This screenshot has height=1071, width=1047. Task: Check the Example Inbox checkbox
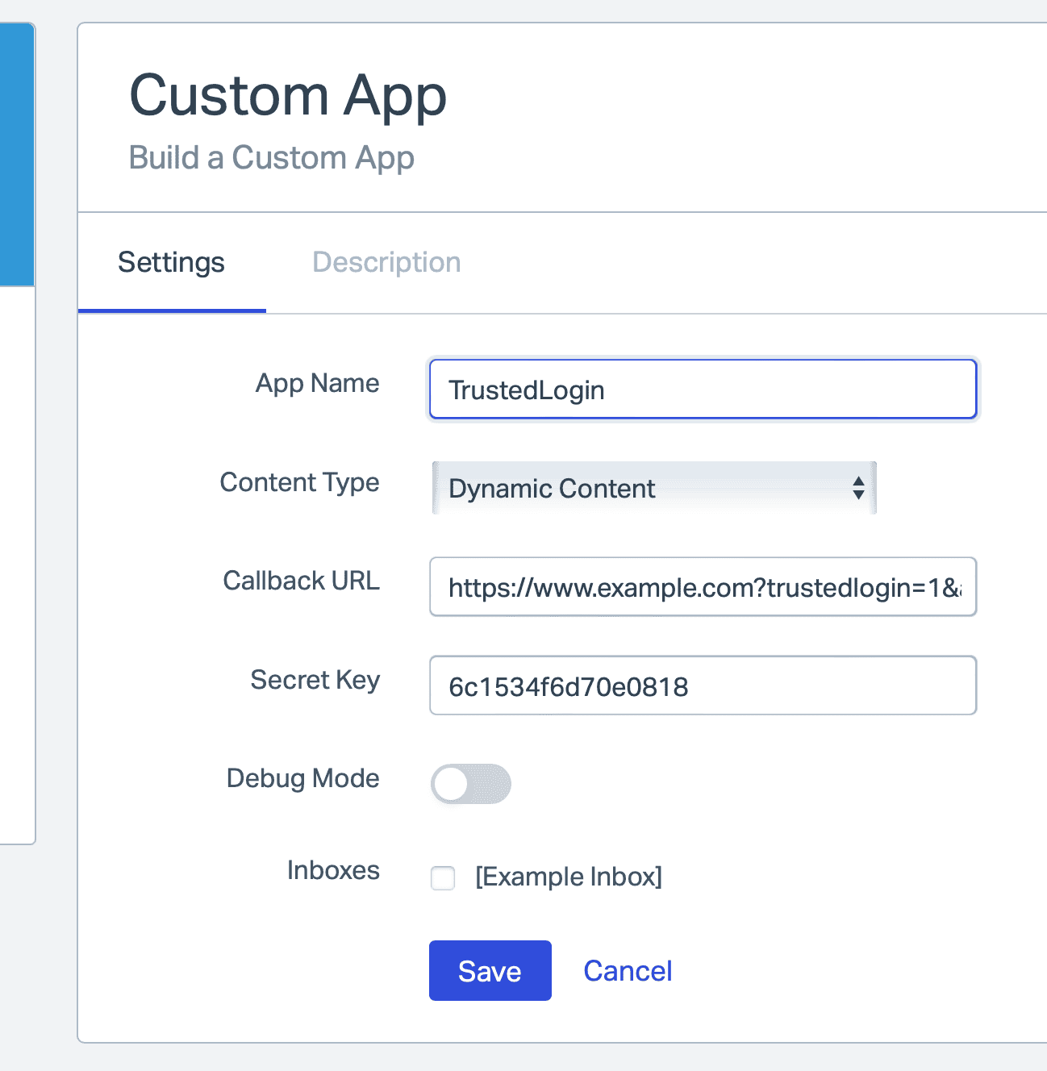pos(443,877)
